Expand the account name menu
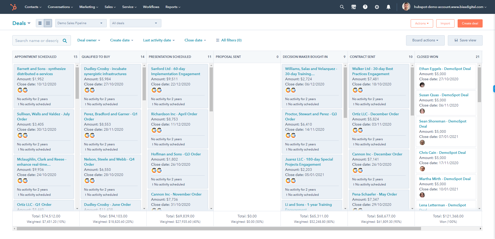Viewport: 495px width, 239px height. 450,7
